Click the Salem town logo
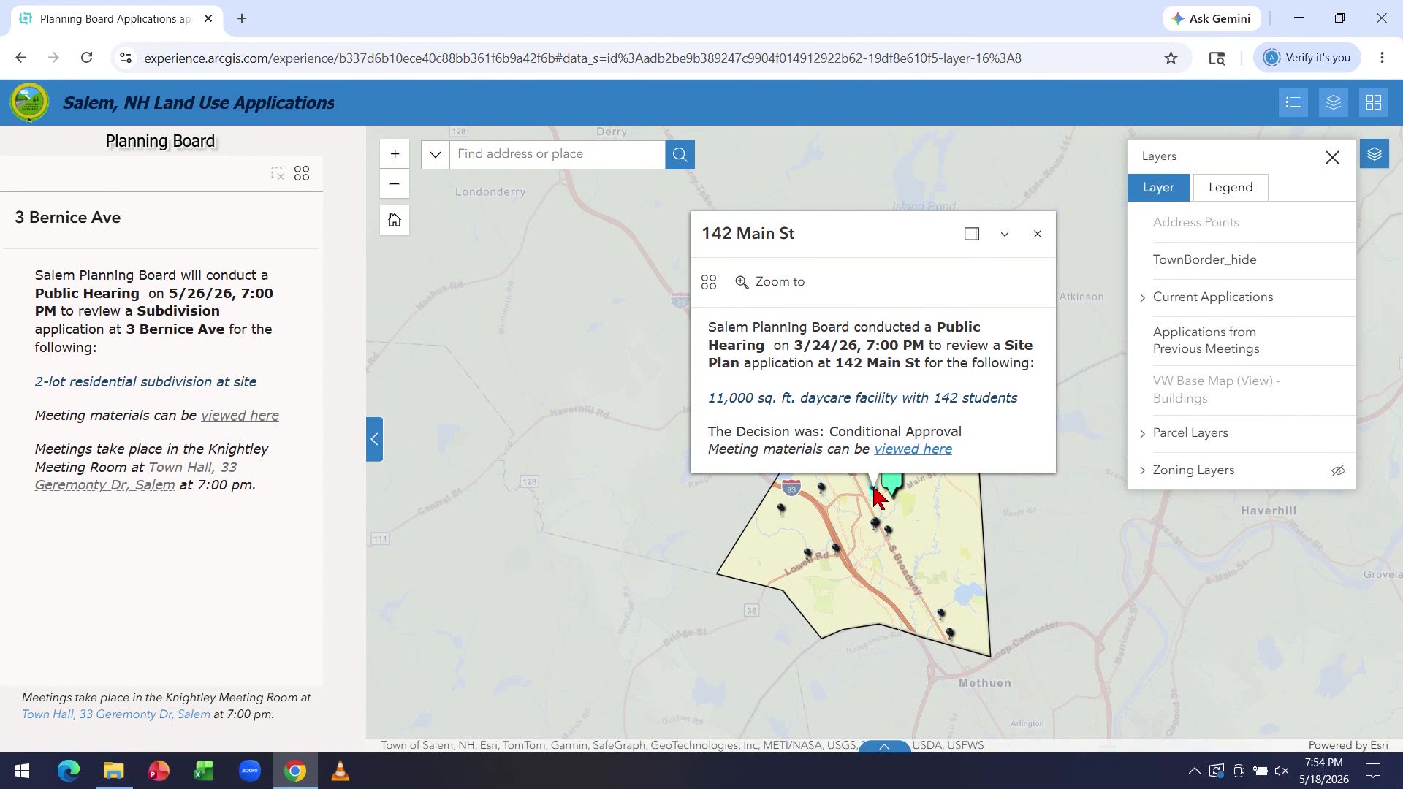 coord(29,102)
